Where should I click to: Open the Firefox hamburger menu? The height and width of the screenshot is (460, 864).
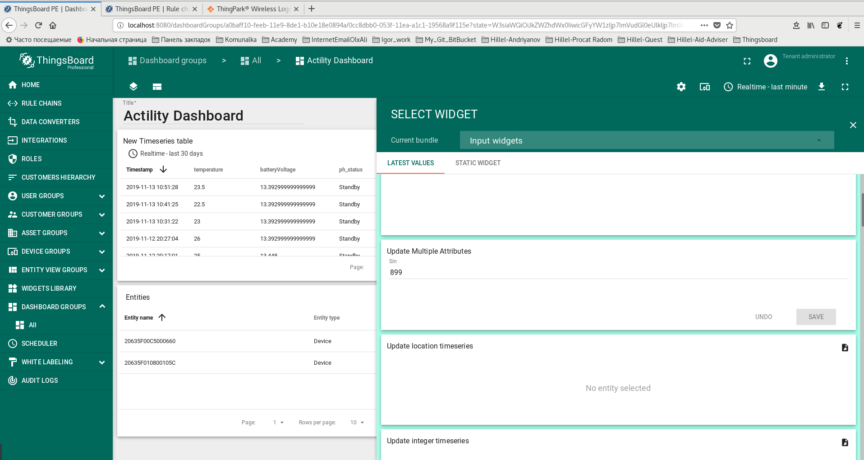857,25
